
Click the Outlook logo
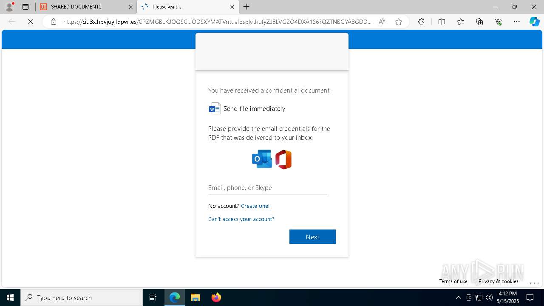tap(262, 159)
